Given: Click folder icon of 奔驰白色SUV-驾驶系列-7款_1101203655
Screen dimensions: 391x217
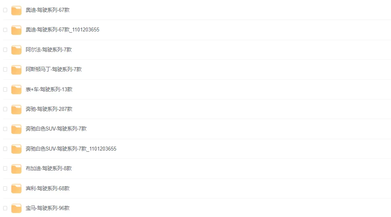Looking at the screenshot, I should [16, 149].
